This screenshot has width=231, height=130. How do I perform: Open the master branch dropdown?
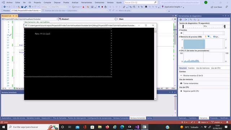click(x=217, y=122)
